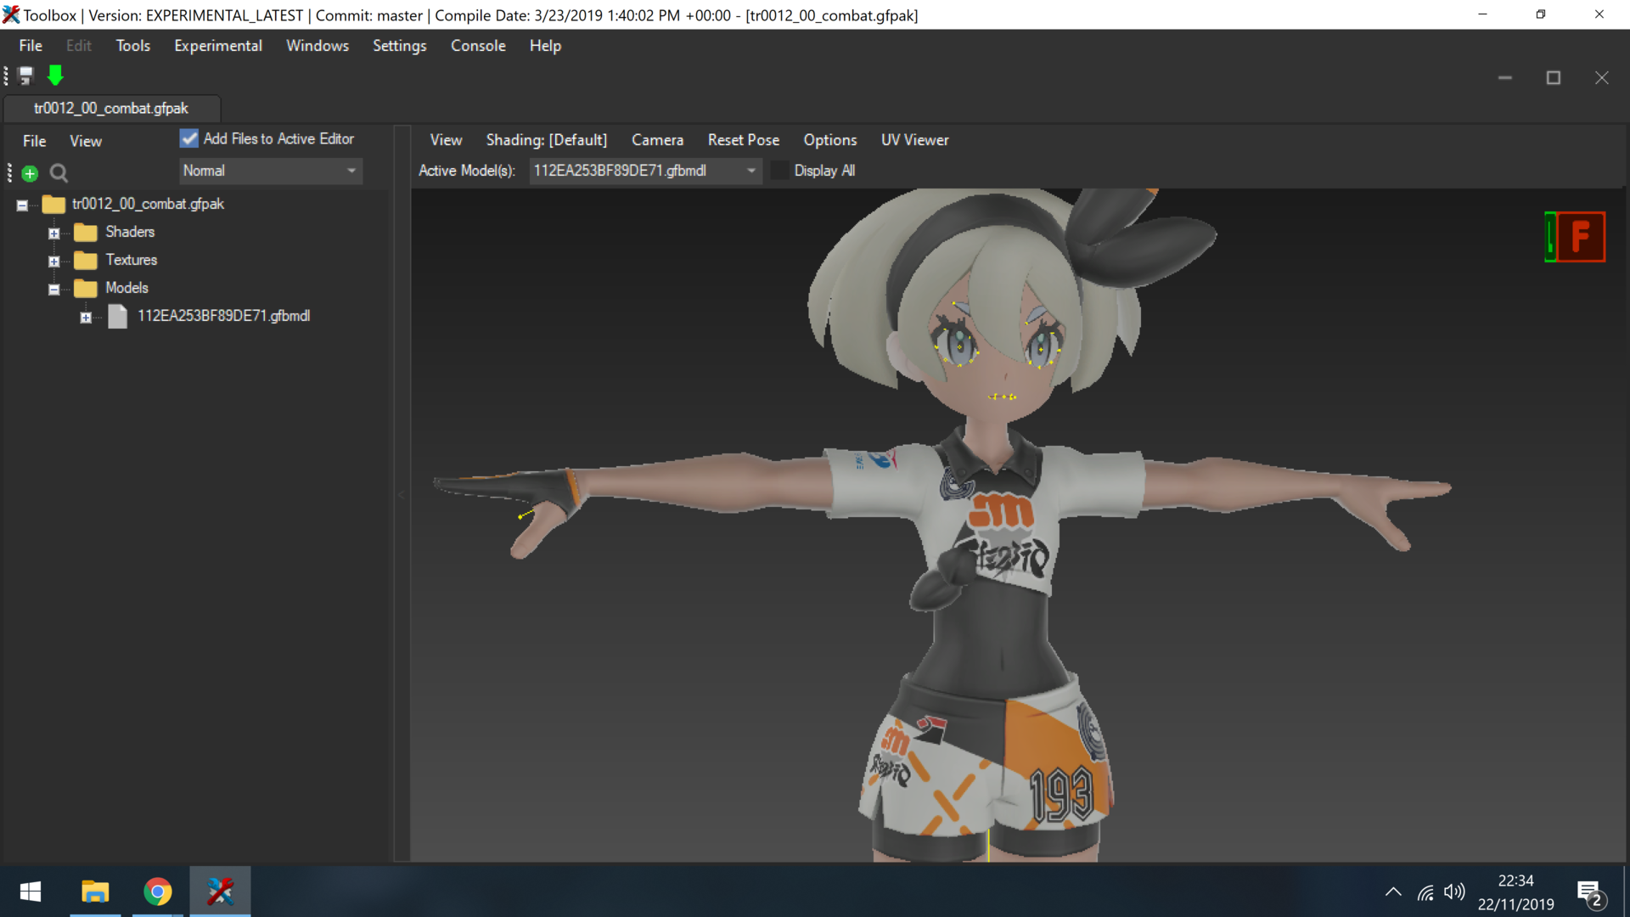
Task: Open the main File menu
Action: [31, 46]
